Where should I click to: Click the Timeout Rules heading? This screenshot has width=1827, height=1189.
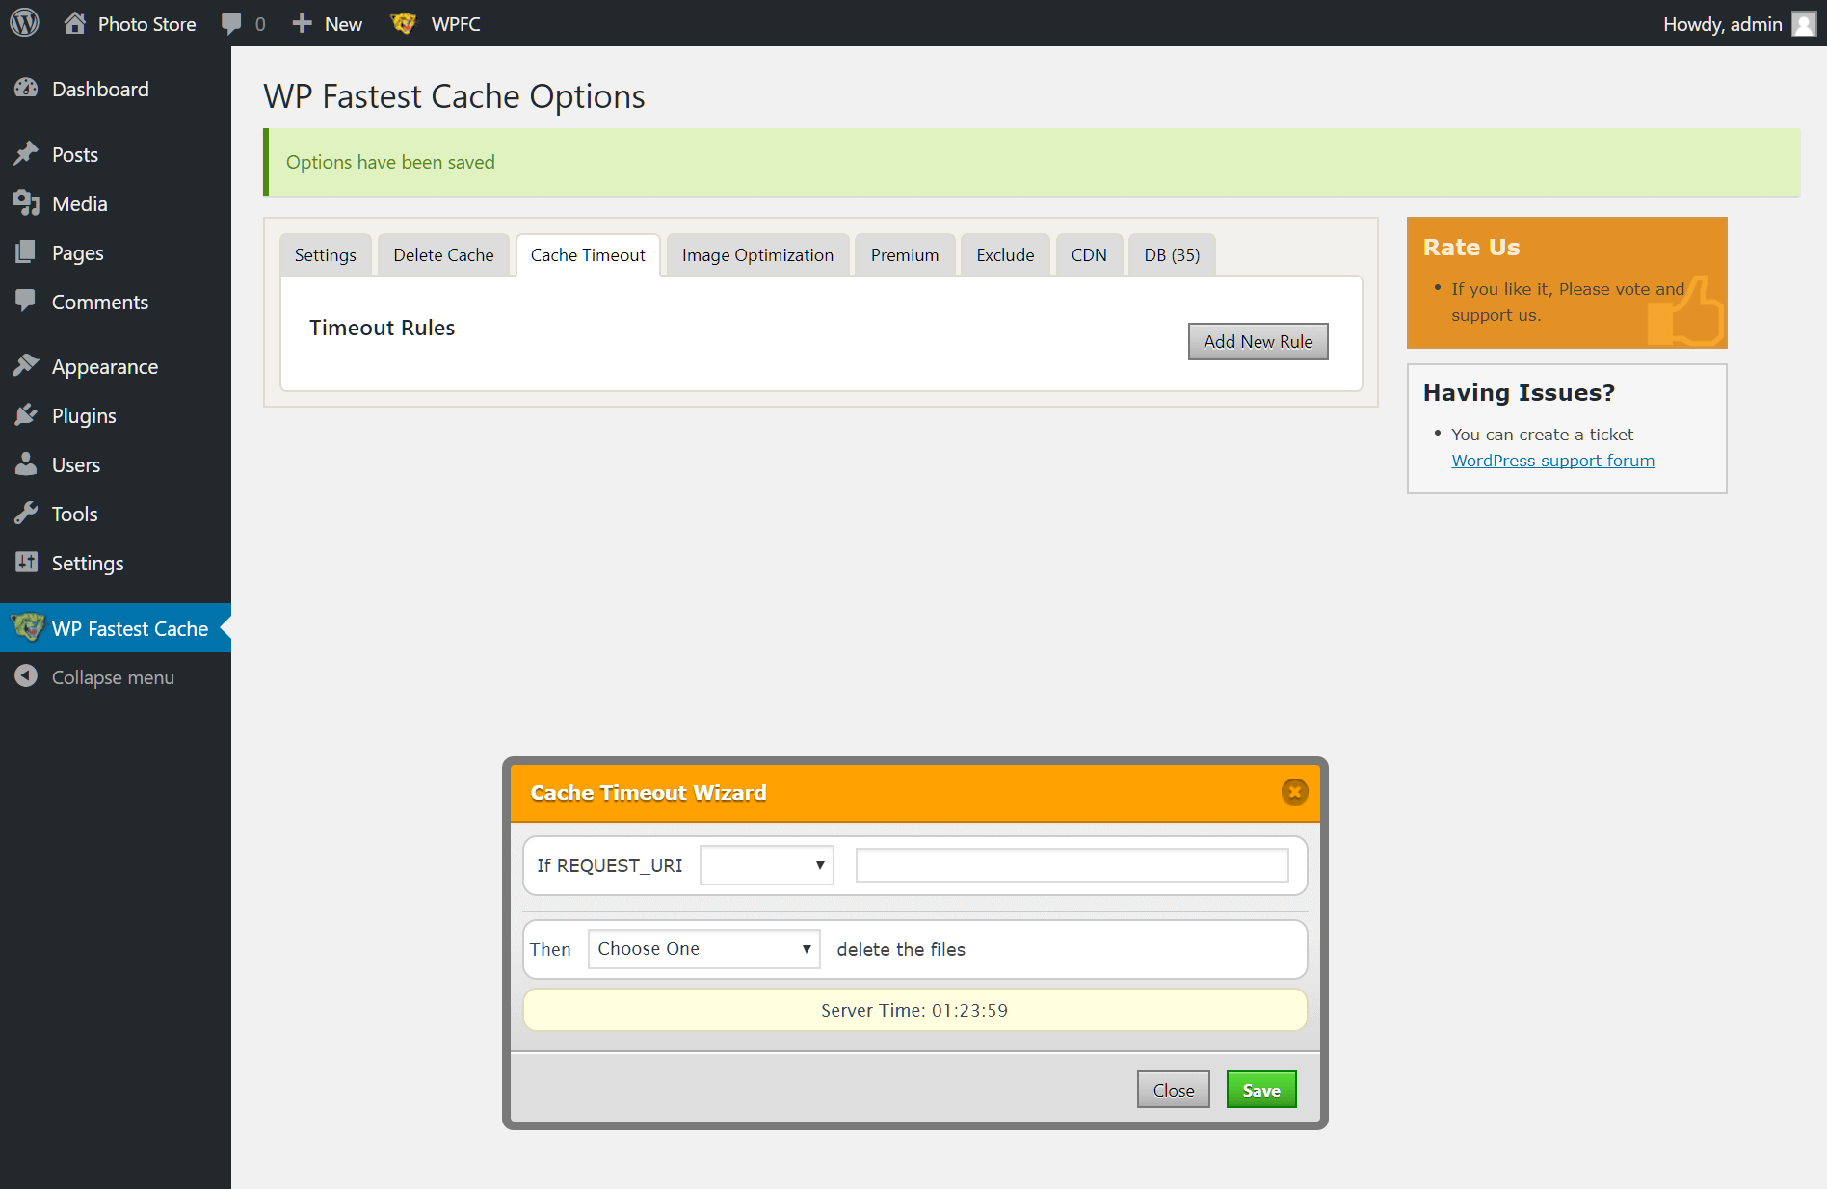[382, 328]
